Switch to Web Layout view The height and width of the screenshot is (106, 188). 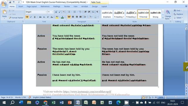click(x=150, y=97)
